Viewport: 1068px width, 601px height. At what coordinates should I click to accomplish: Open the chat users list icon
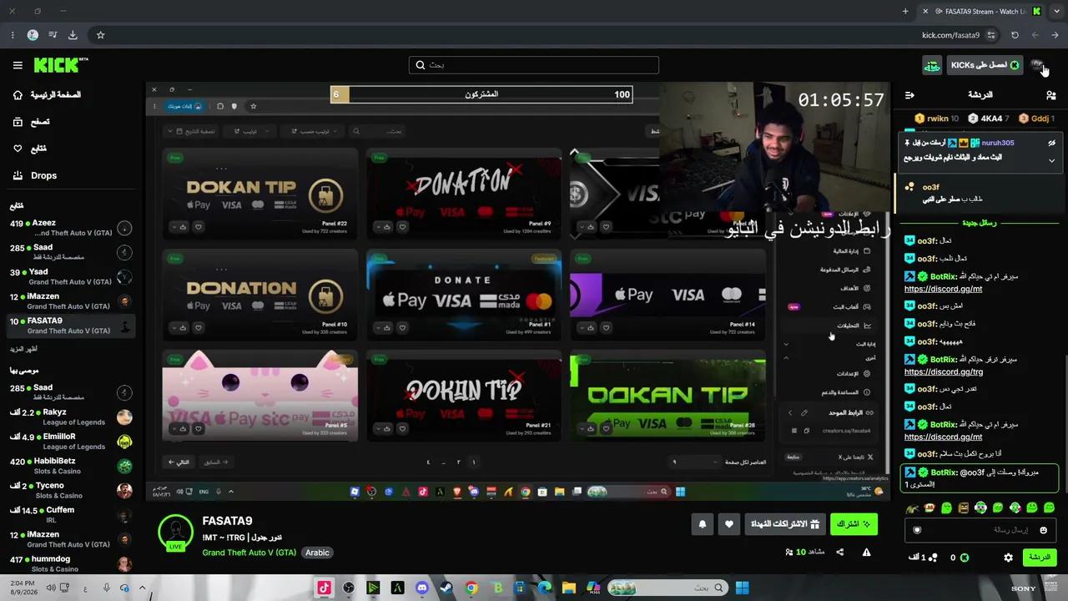[1051, 95]
